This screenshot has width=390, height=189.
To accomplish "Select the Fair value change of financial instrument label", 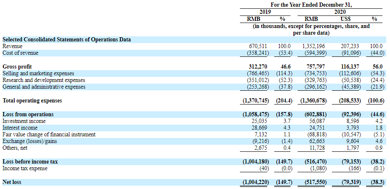I will tap(49, 134).
